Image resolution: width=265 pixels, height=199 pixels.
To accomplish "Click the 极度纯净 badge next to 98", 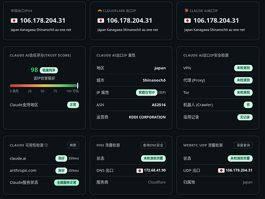I will click(49, 70).
